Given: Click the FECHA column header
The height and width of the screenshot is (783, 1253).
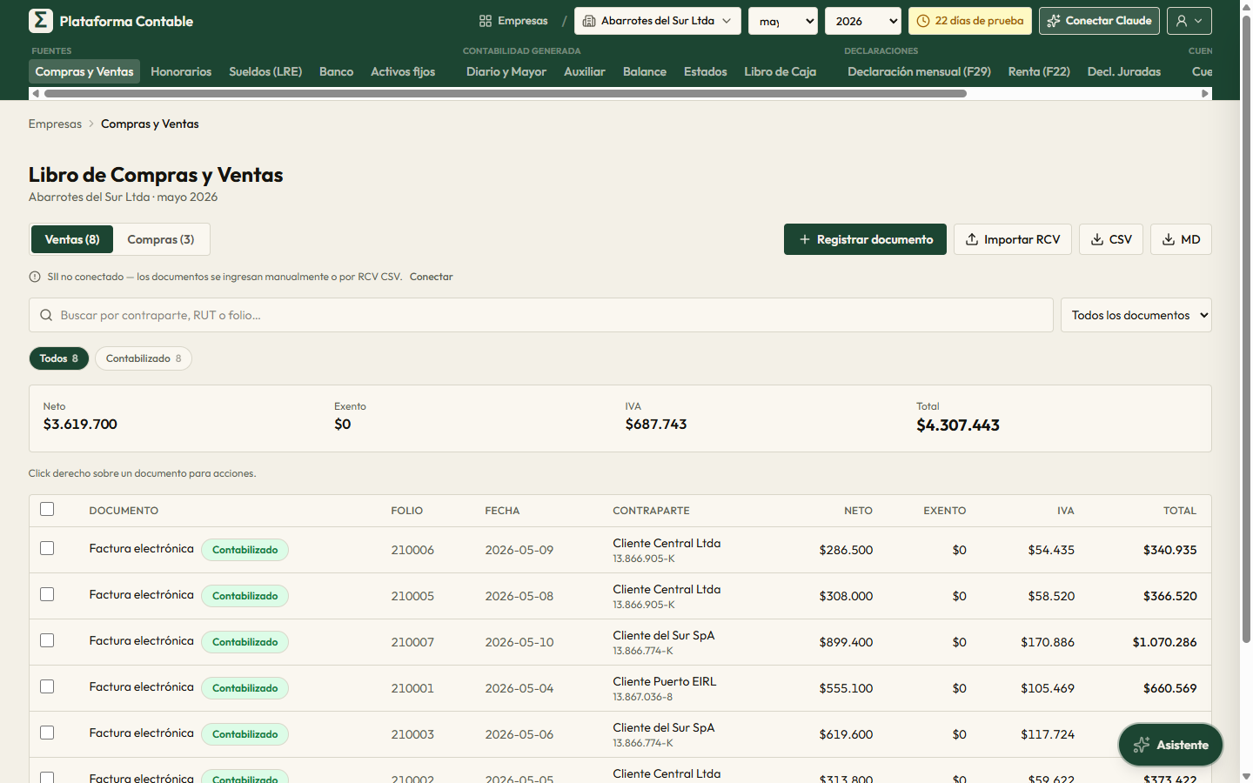Looking at the screenshot, I should 502,511.
